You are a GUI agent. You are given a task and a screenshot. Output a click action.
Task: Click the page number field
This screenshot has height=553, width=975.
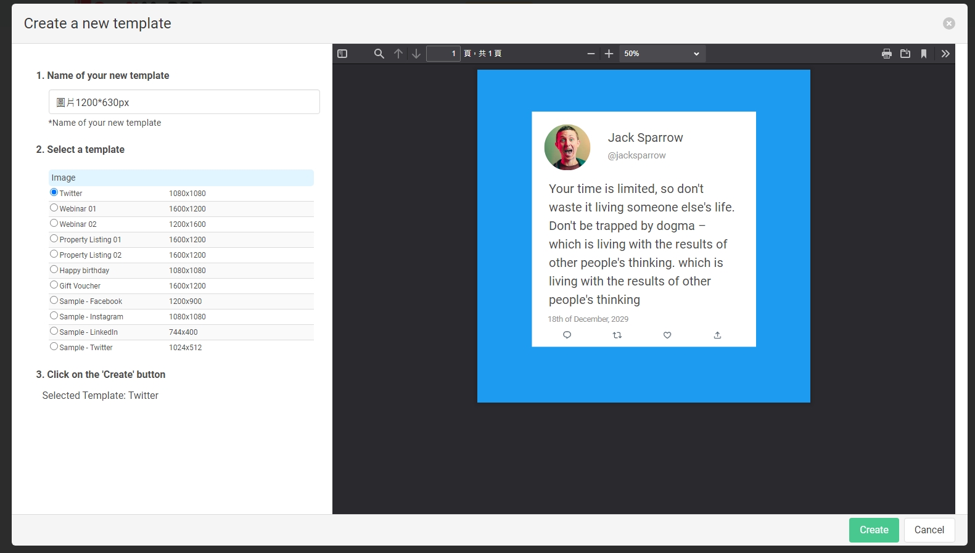coord(443,54)
